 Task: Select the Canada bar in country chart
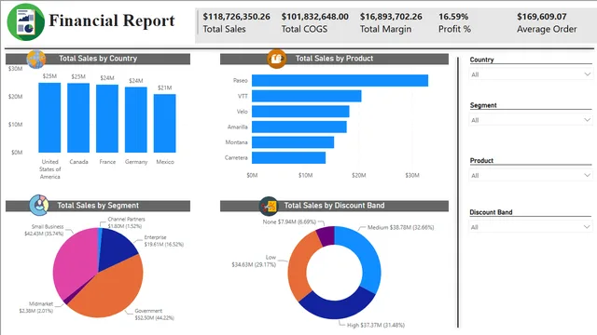[x=78, y=118]
